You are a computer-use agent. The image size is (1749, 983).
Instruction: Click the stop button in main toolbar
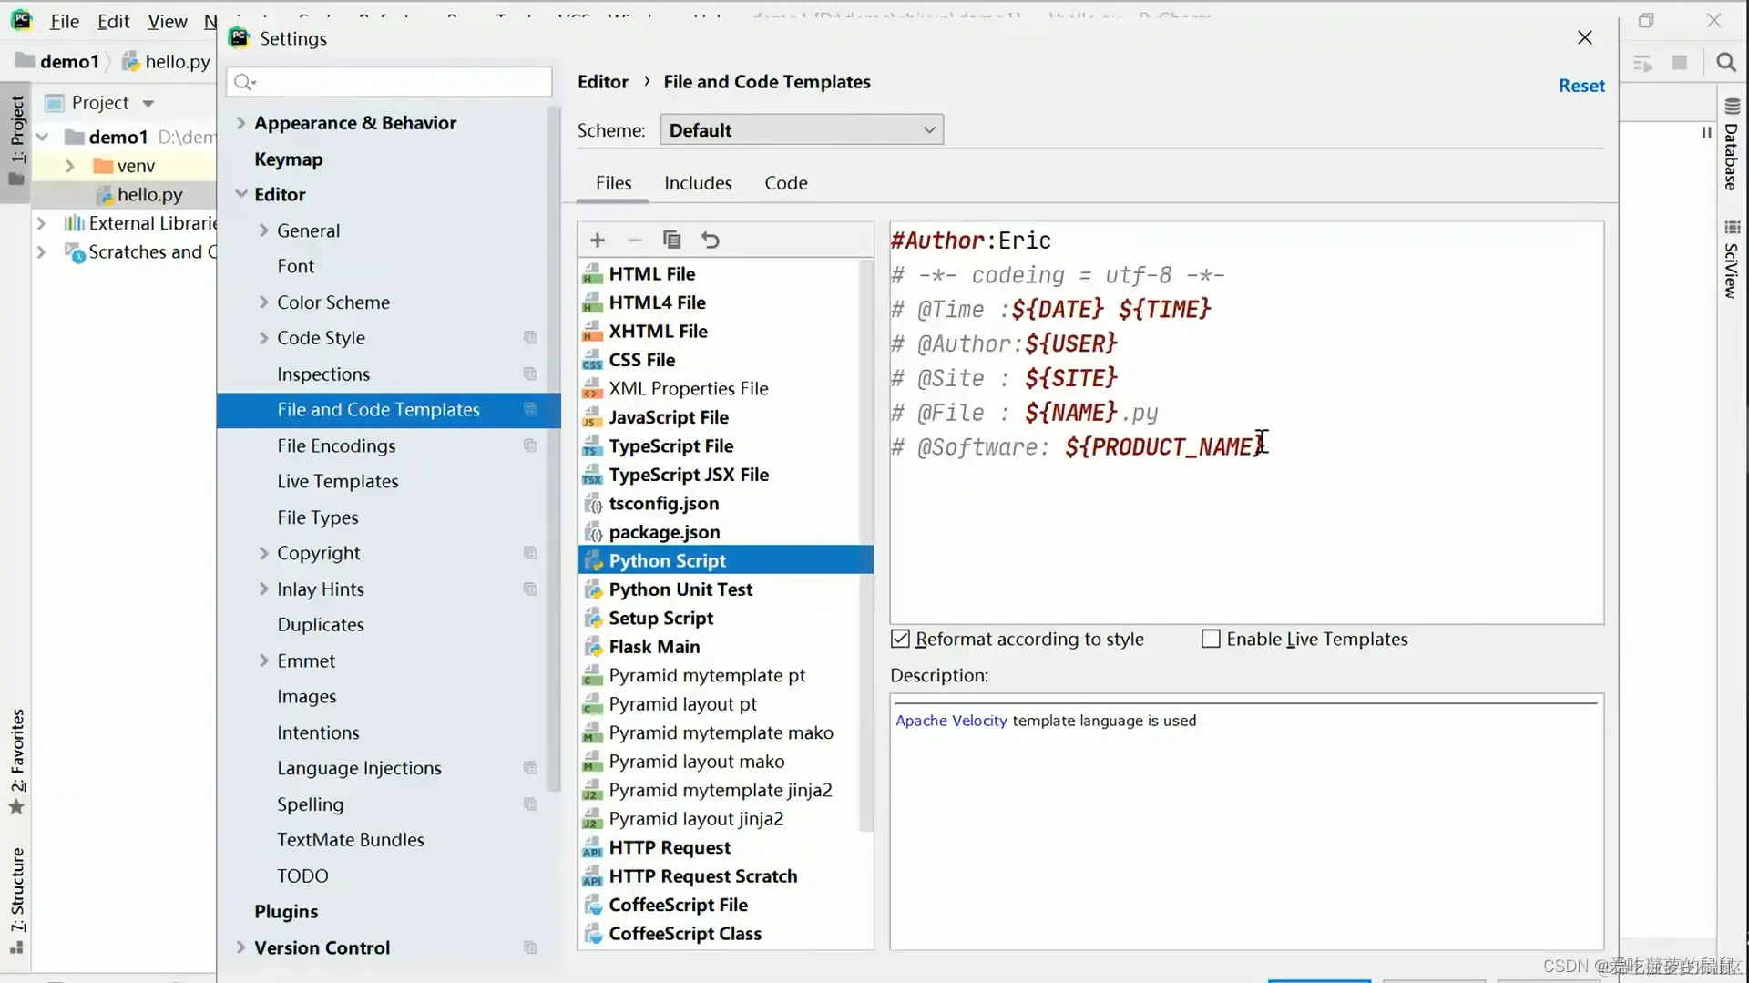pos(1680,62)
